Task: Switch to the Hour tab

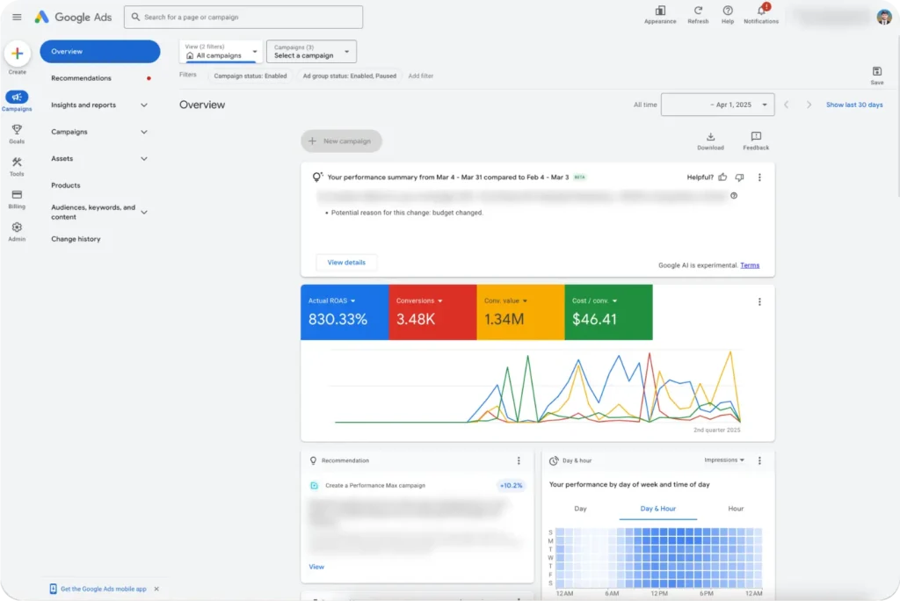Action: click(x=736, y=509)
